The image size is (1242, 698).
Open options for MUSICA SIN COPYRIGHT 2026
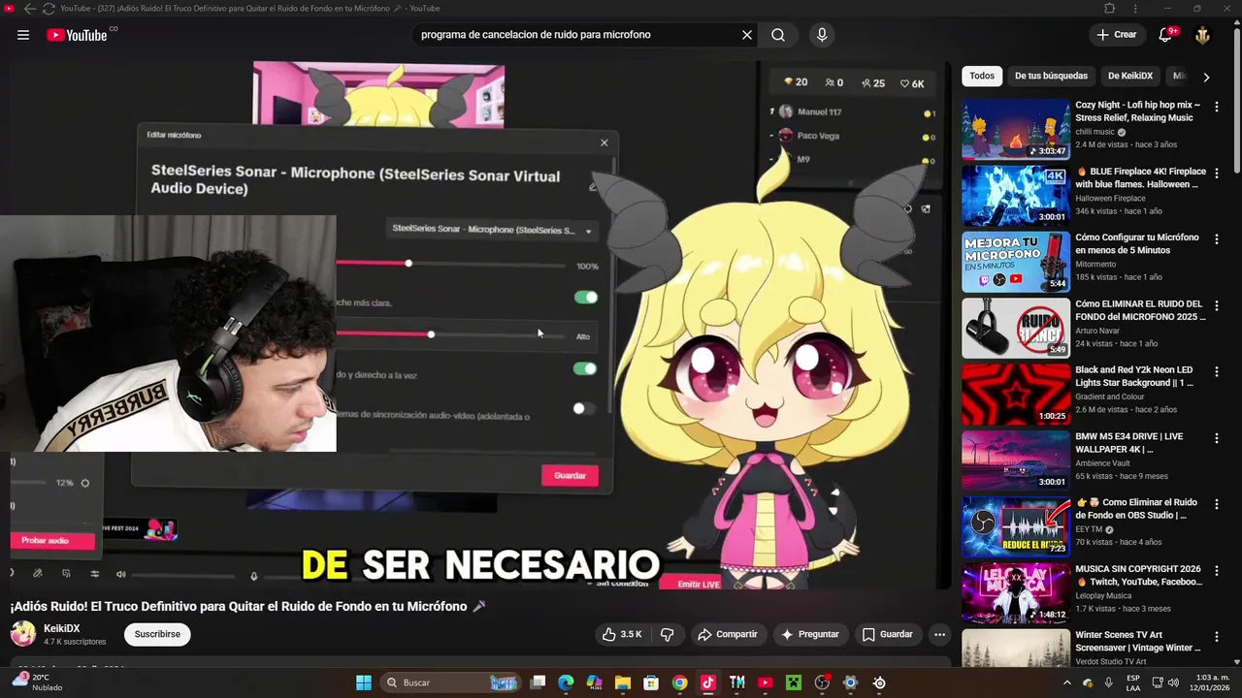(x=1217, y=570)
